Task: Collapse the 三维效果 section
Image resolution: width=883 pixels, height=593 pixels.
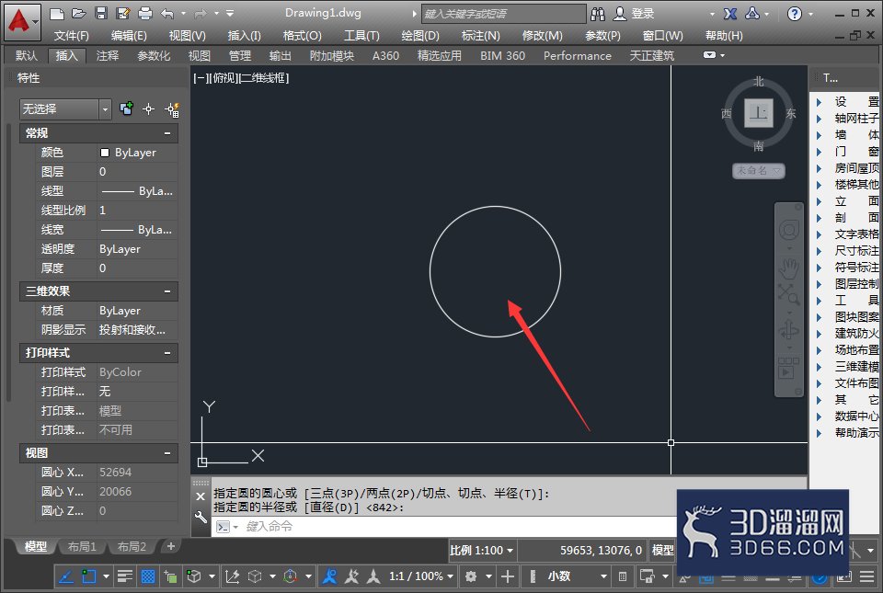Action: (x=167, y=291)
